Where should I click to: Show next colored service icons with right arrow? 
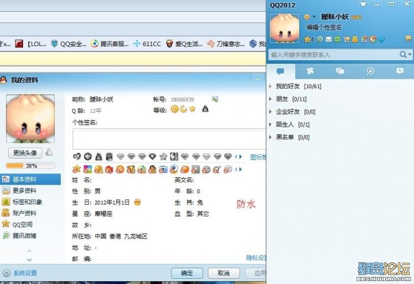[x=241, y=169]
